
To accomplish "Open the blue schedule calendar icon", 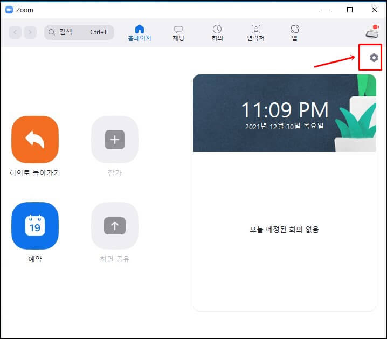I will point(35,226).
